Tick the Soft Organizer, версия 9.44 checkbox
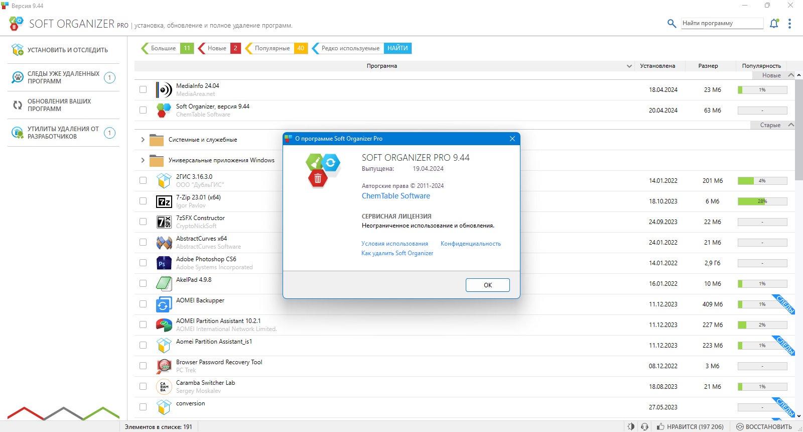The image size is (803, 432). click(143, 110)
